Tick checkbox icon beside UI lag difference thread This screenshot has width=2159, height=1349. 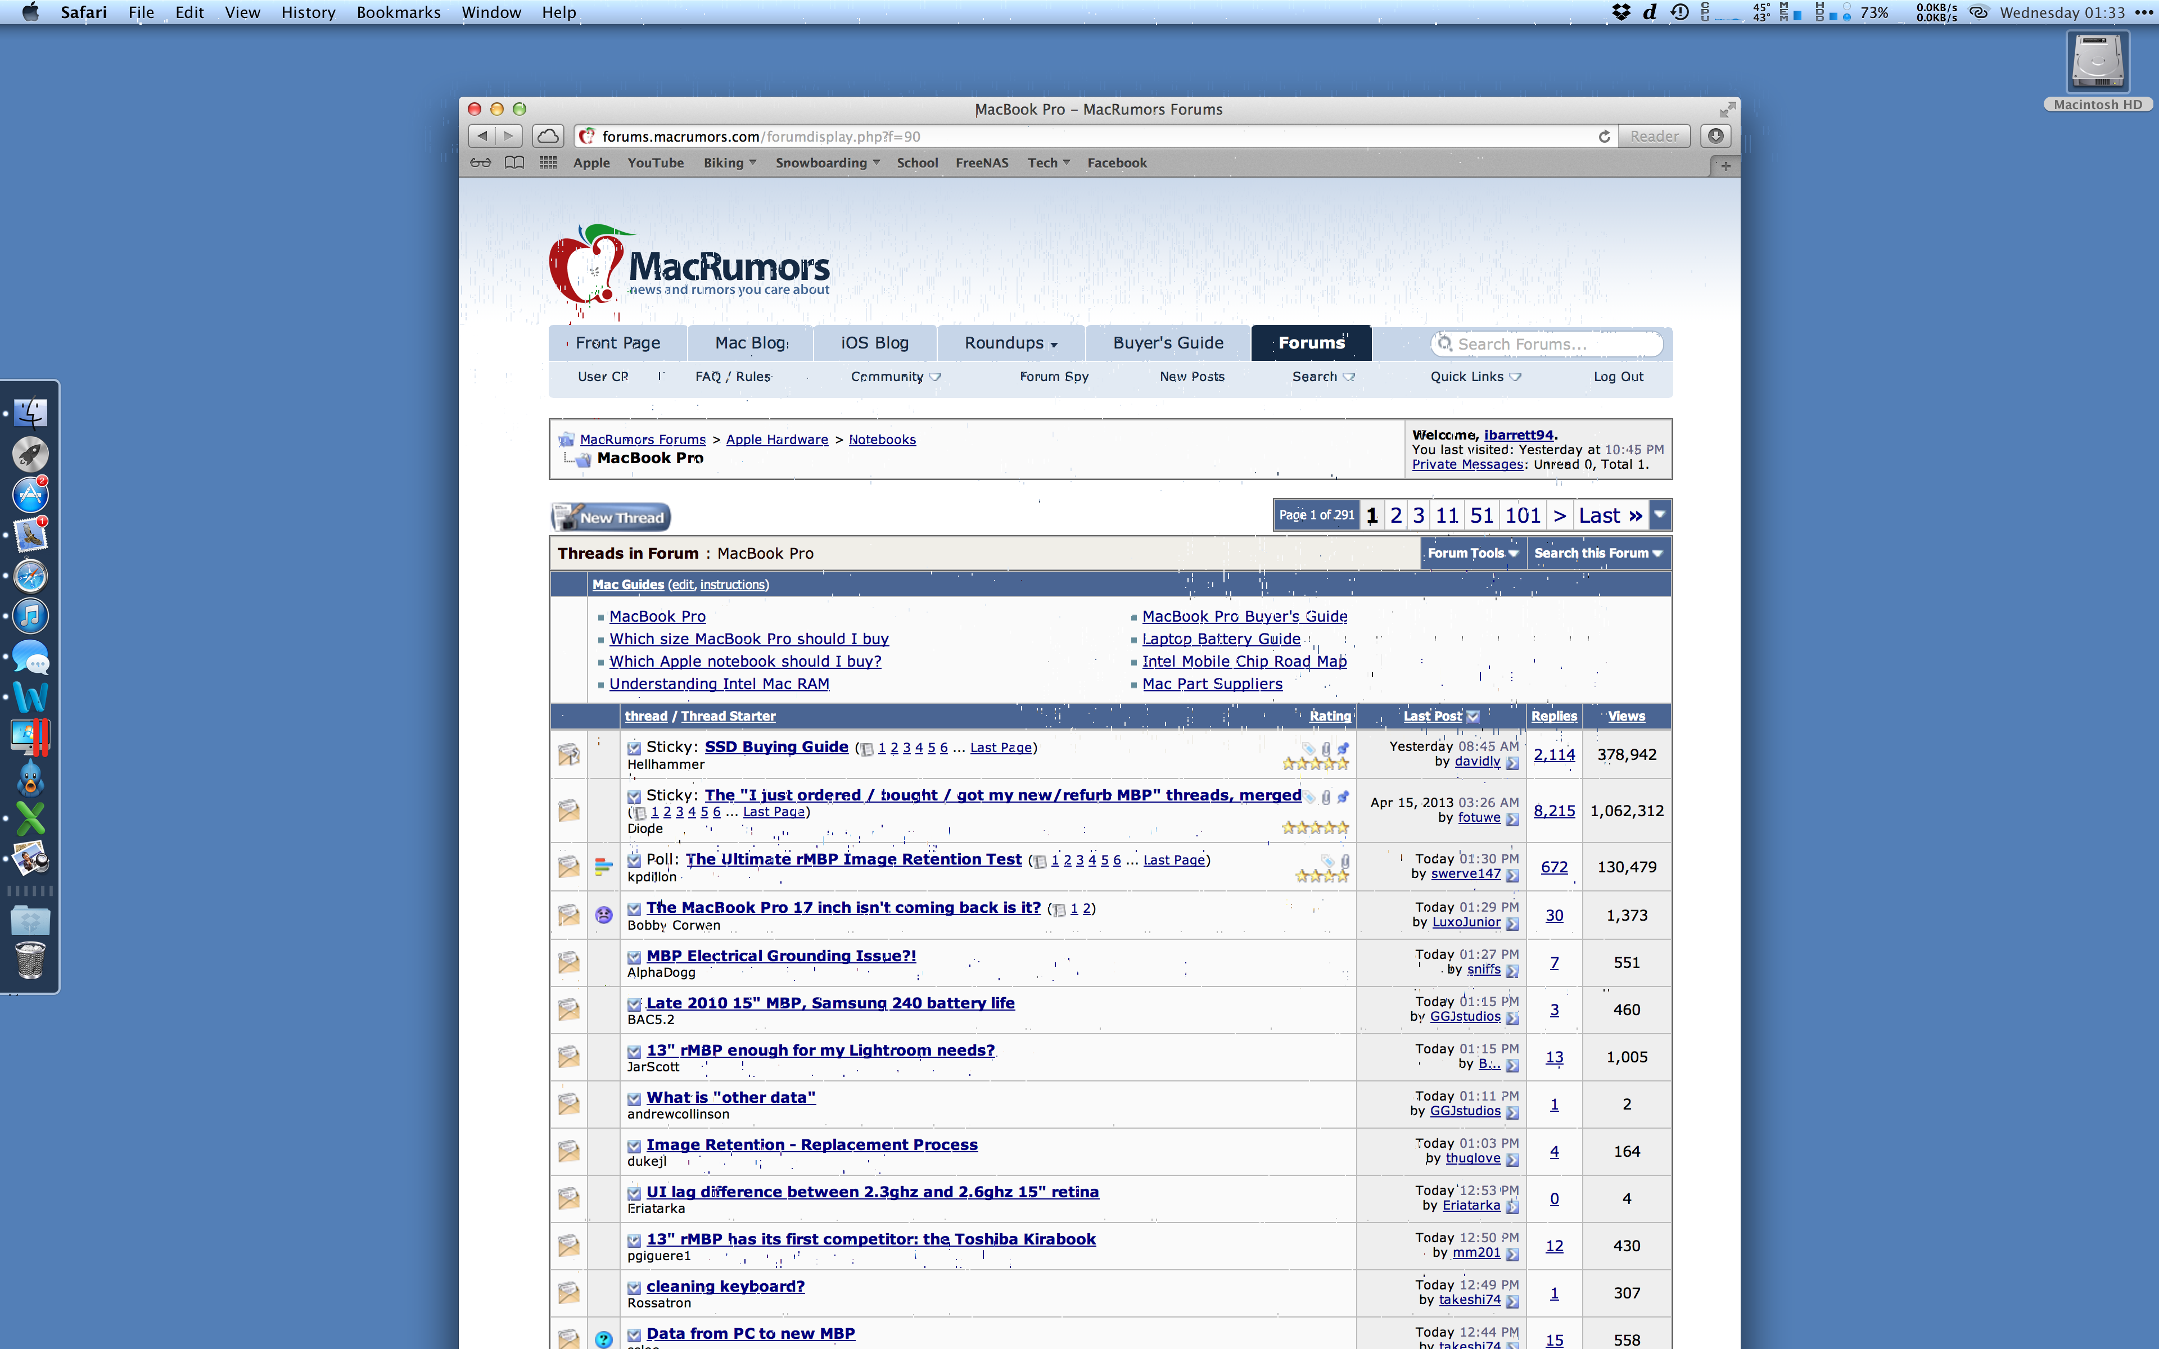(x=634, y=1194)
